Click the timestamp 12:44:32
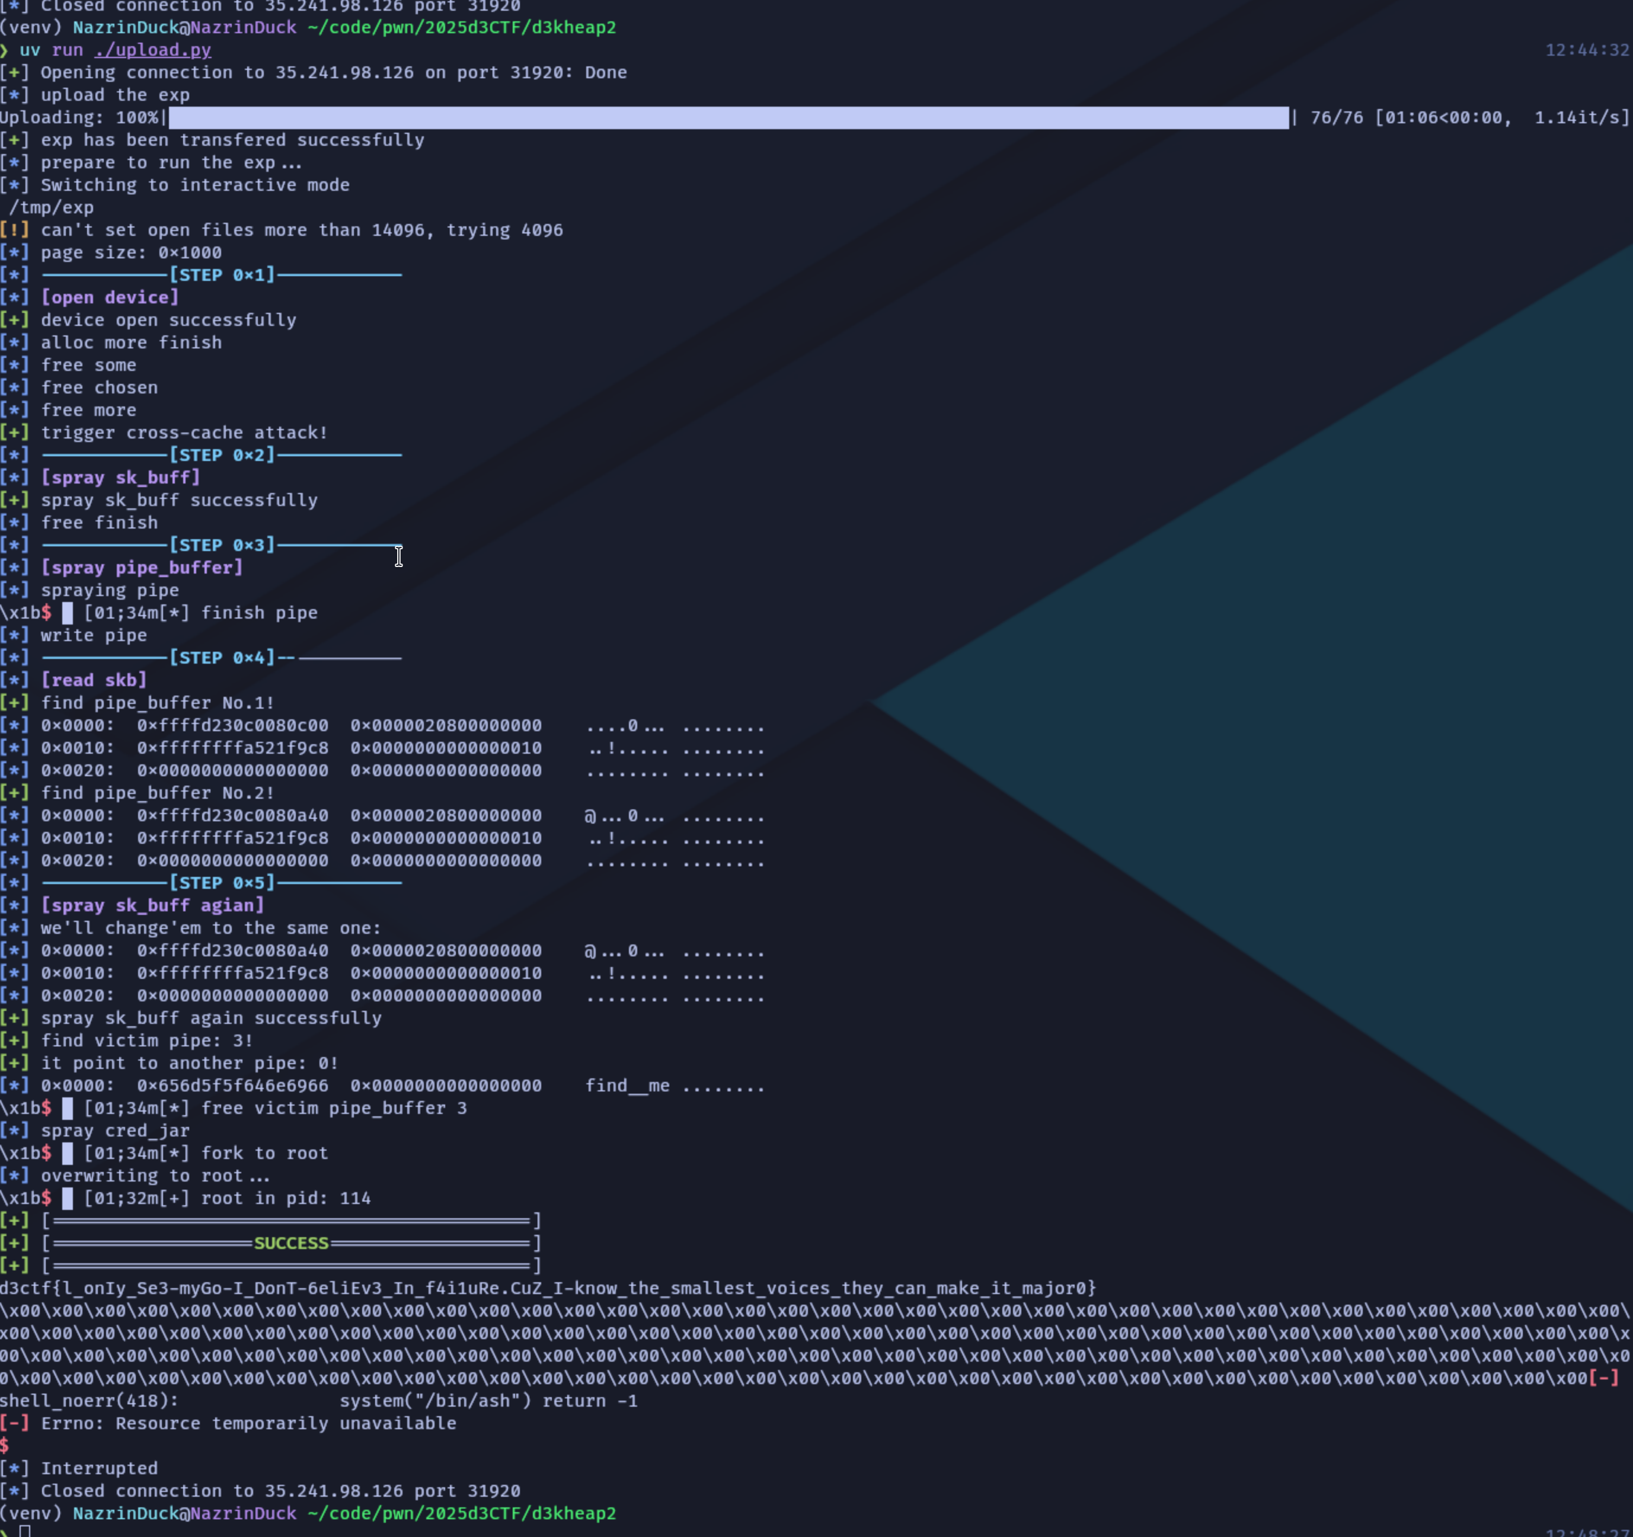The image size is (1633, 1537). (1587, 50)
